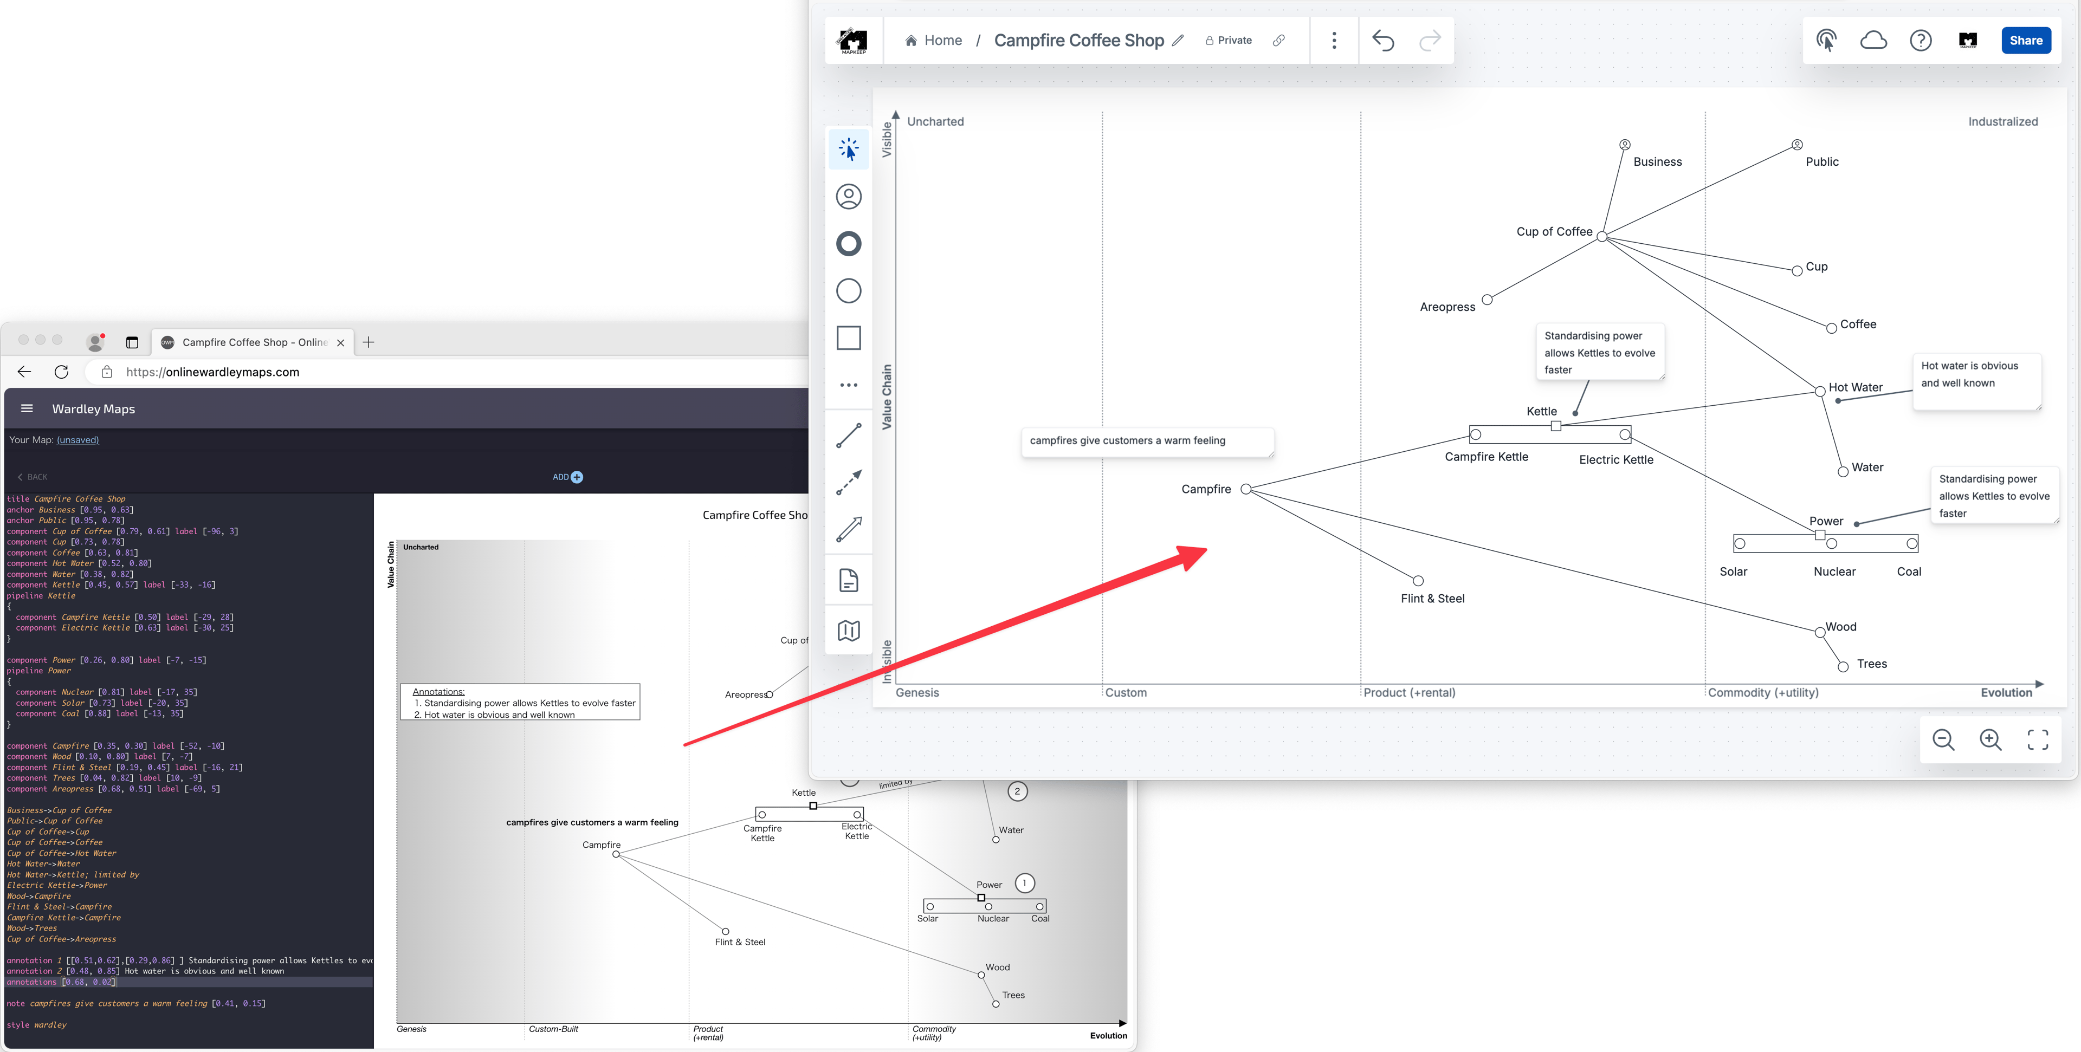This screenshot has width=2081, height=1052.
Task: Select the double-line arrow tool
Action: tap(848, 530)
